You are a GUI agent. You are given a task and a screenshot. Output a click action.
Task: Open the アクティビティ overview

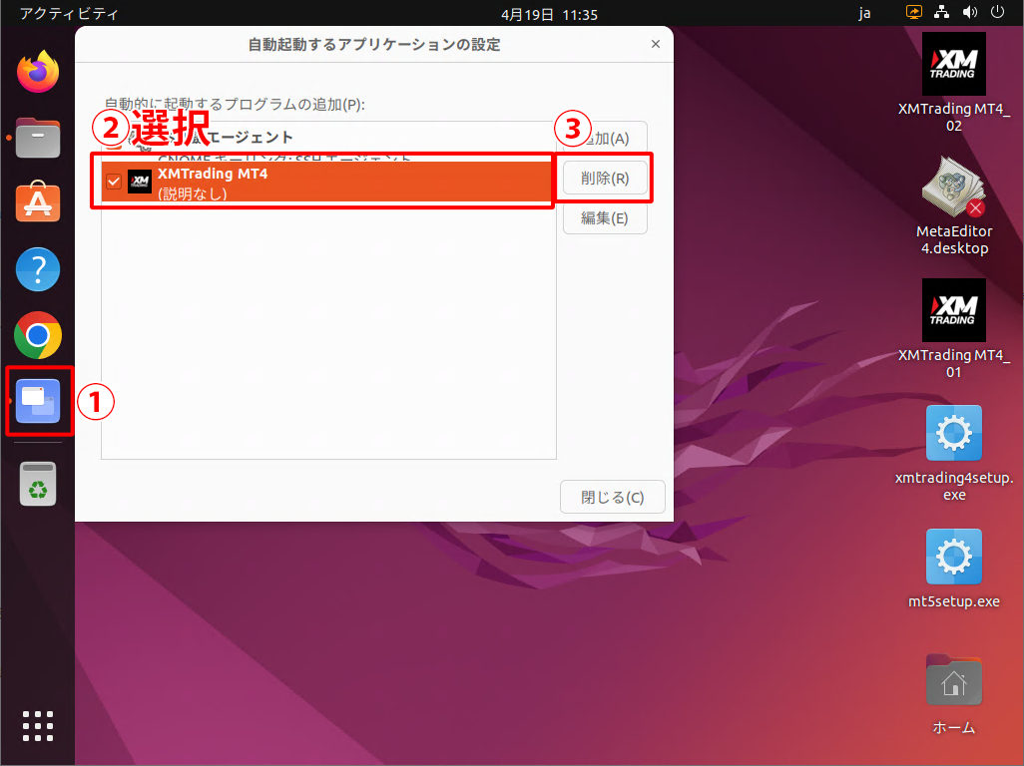click(x=69, y=14)
